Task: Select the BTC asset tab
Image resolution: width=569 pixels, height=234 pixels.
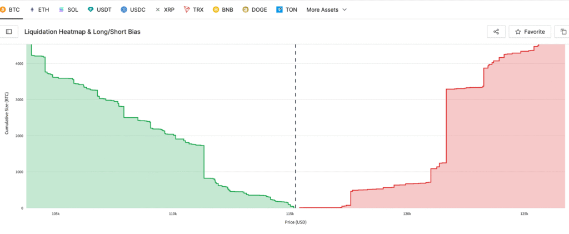Action: (11, 9)
